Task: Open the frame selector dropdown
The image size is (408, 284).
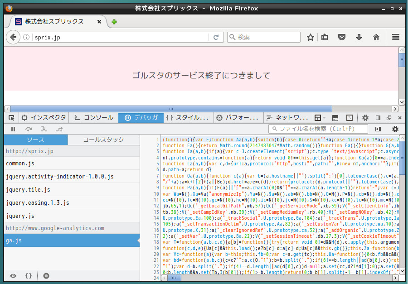Action: pos(320,118)
